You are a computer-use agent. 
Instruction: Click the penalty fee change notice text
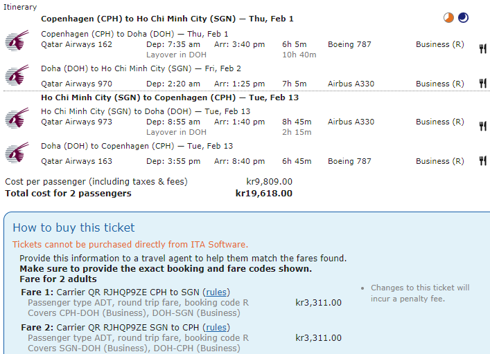pyautogui.click(x=420, y=293)
